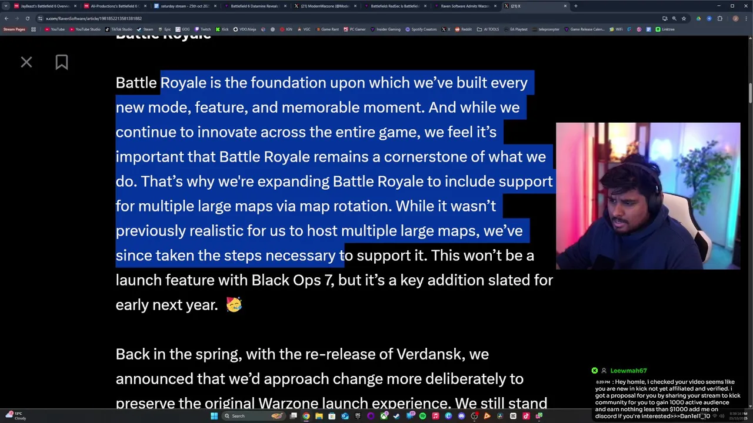
Task: Click the taskbar Search box
Action: 254,416
